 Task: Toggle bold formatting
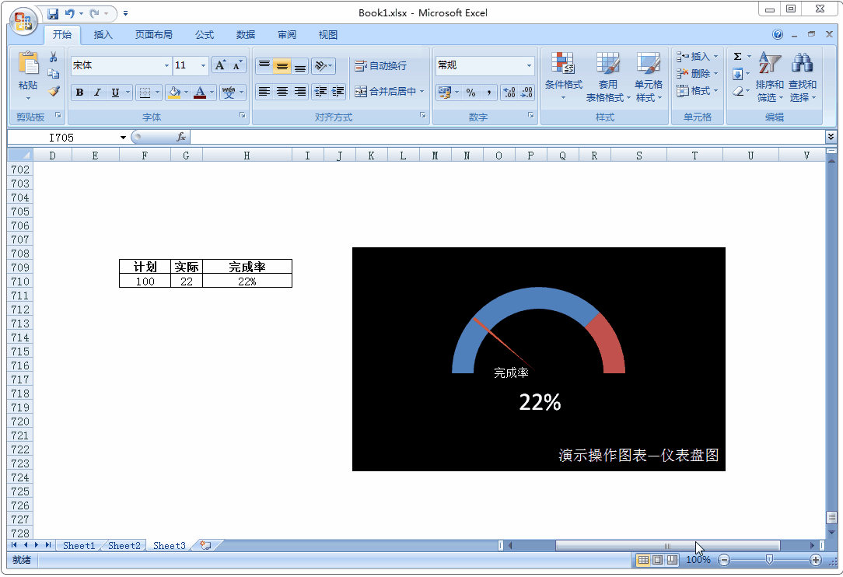[x=79, y=93]
